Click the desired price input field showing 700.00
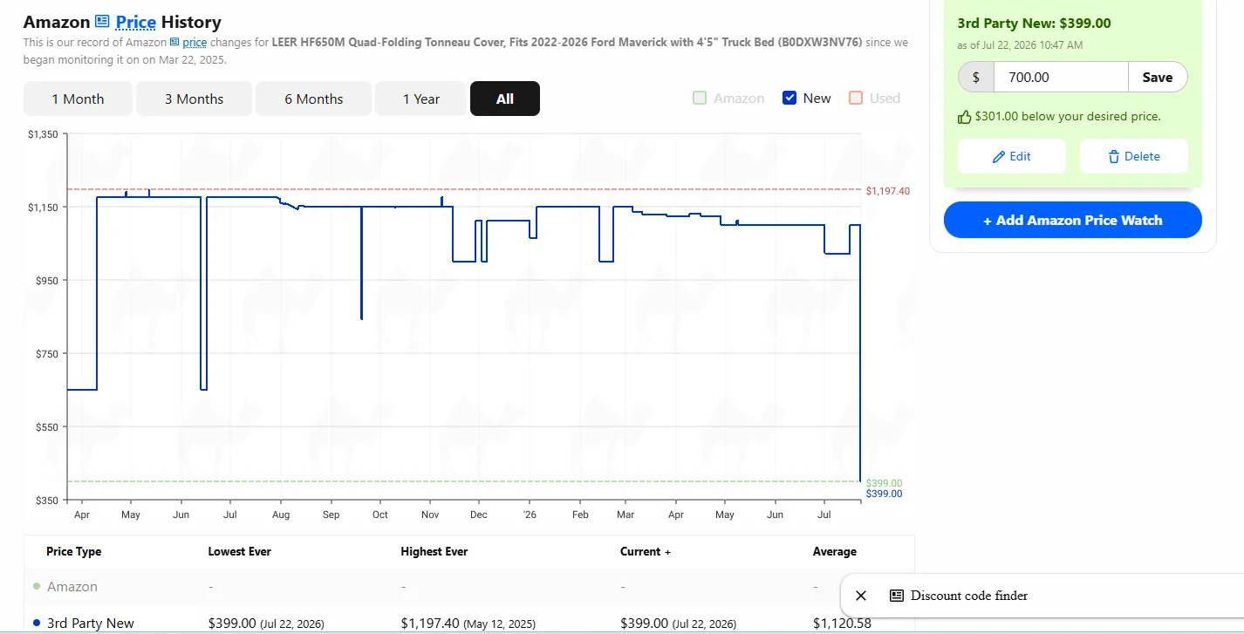Image resolution: width=1244 pixels, height=634 pixels. 1061,77
